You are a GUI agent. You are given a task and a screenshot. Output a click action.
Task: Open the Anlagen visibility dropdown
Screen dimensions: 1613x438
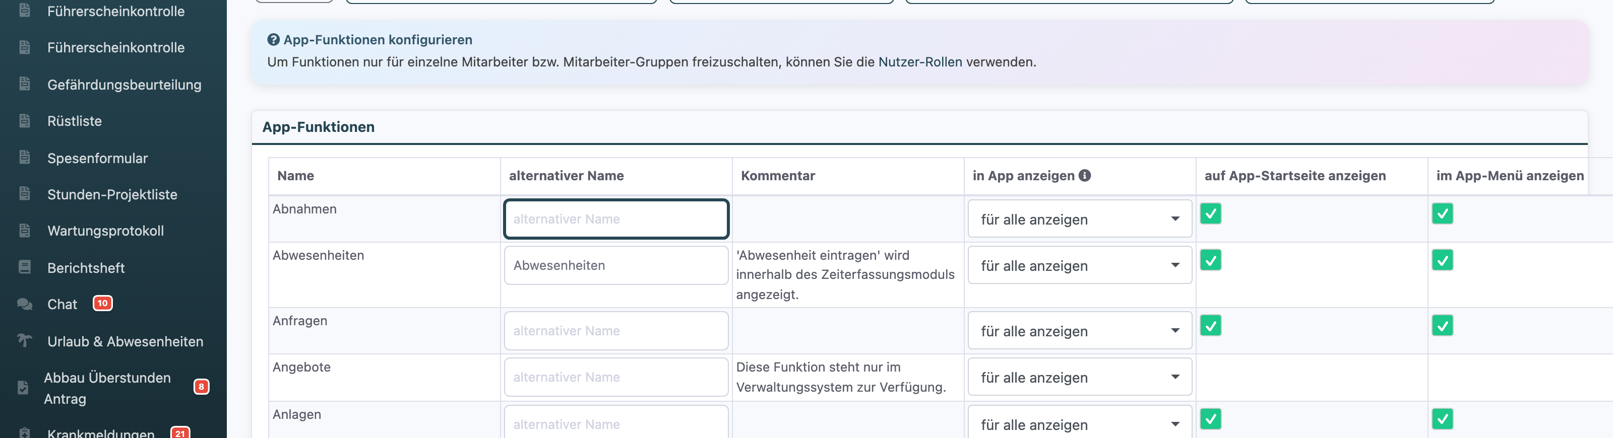point(1080,422)
